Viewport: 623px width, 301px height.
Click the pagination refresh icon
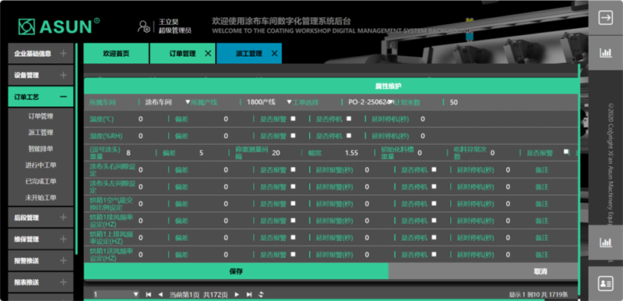(x=262, y=295)
